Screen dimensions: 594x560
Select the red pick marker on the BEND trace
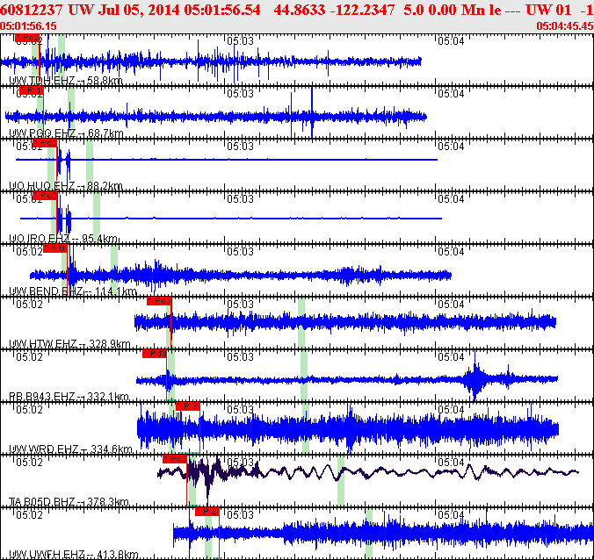(x=55, y=248)
